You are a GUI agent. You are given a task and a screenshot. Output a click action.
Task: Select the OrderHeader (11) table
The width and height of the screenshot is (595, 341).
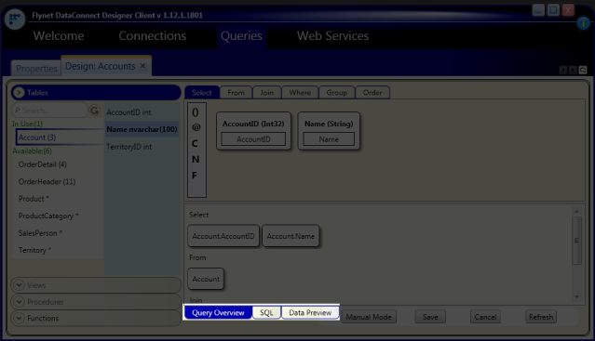47,182
